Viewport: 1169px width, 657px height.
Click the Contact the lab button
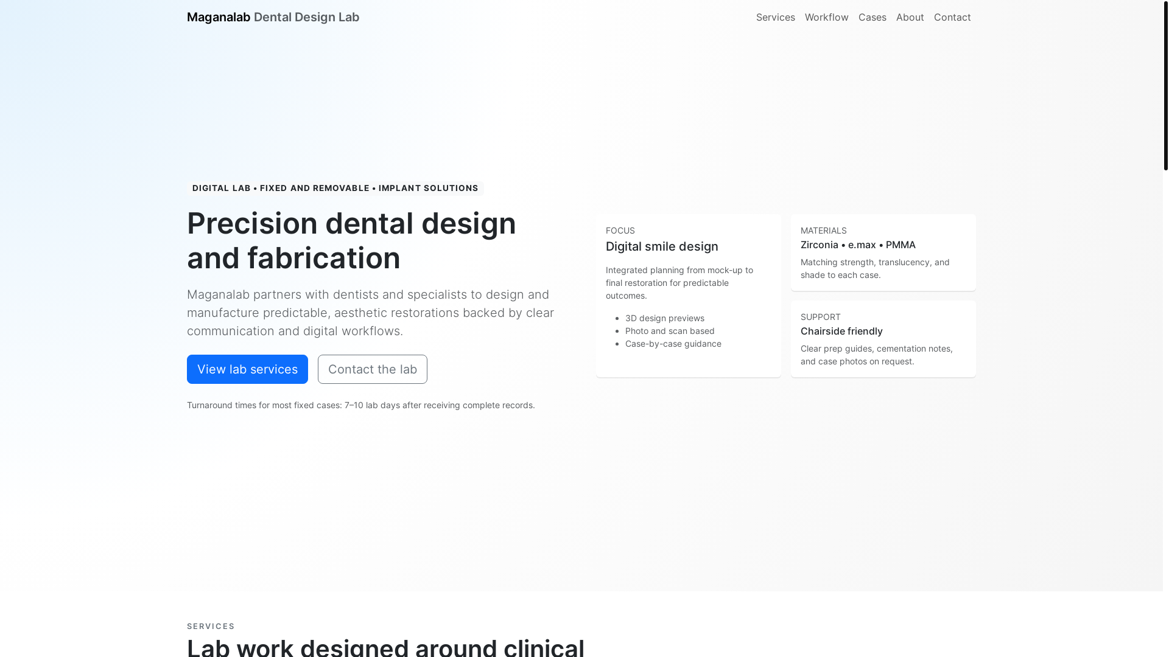pos(373,369)
